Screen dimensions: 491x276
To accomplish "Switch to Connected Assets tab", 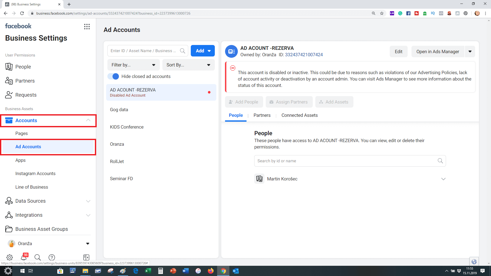I will click(299, 115).
